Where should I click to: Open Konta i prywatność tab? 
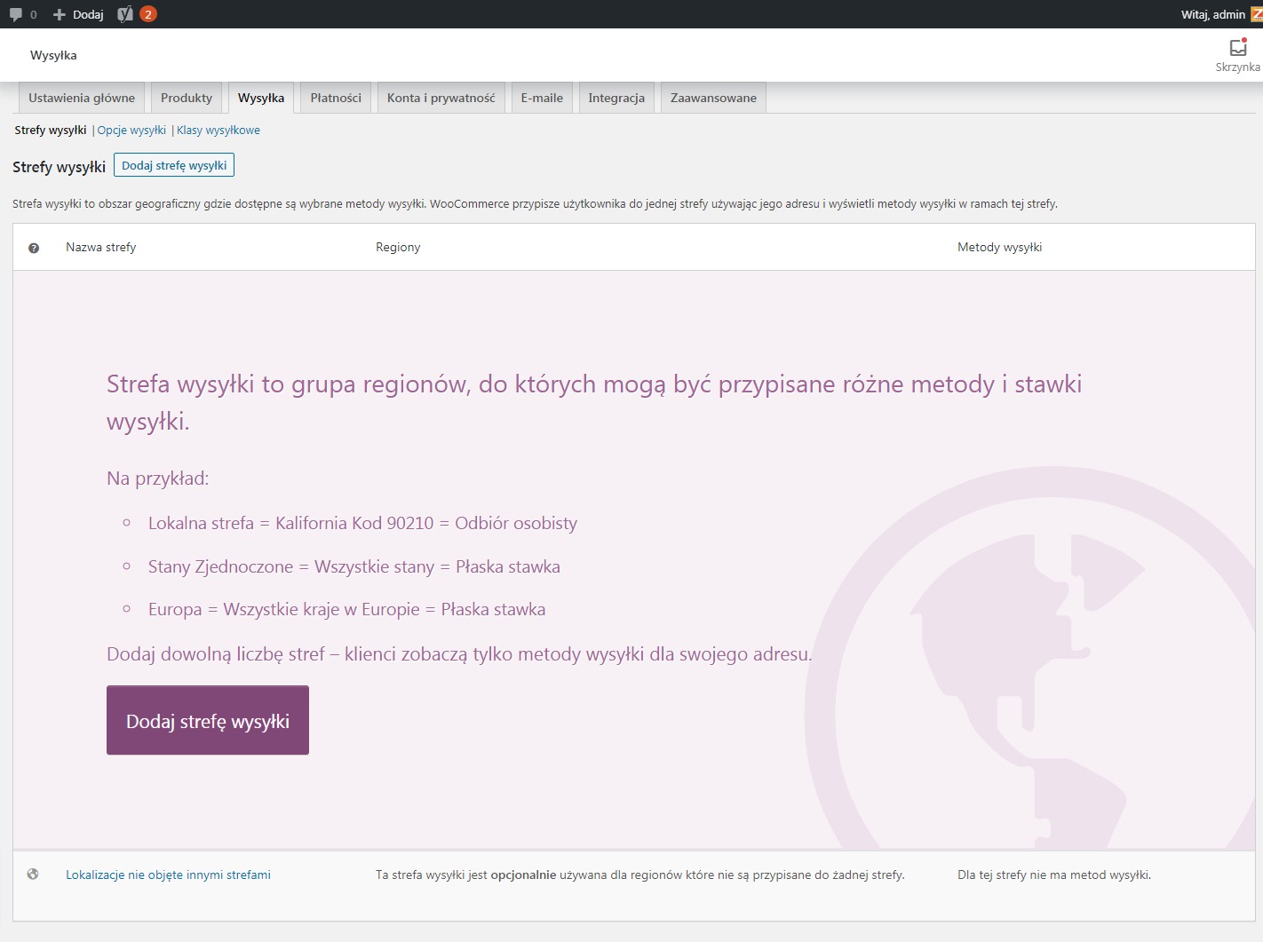(441, 98)
